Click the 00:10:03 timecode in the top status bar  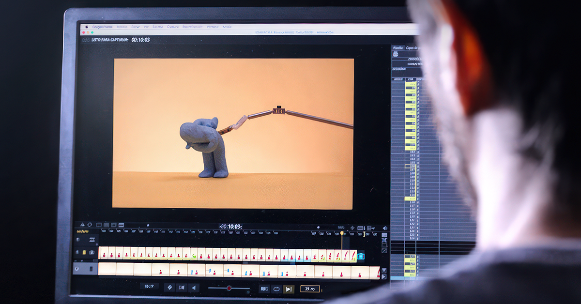140,40
